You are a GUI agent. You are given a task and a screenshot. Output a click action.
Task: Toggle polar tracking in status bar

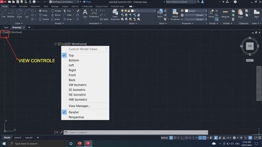tap(187, 138)
